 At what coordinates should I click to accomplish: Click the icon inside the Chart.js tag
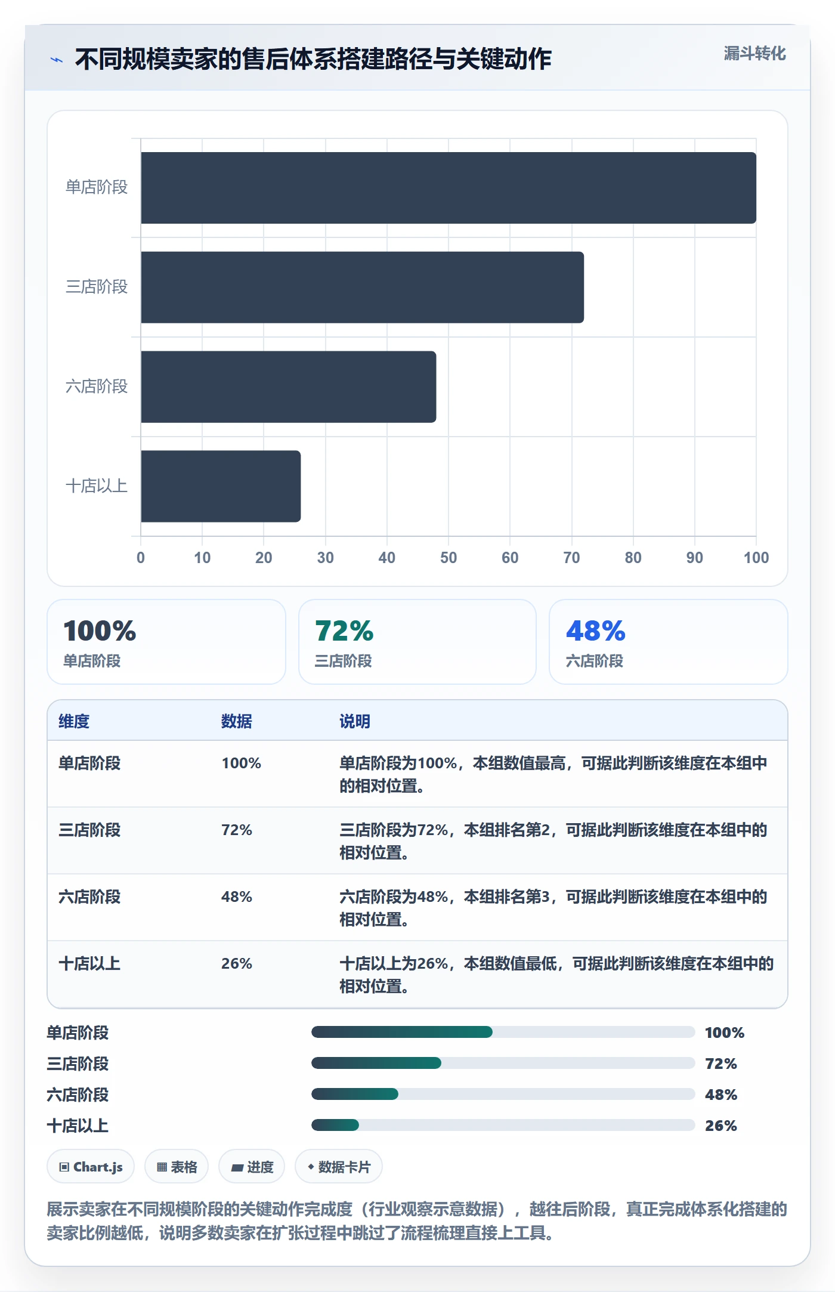click(x=64, y=1167)
